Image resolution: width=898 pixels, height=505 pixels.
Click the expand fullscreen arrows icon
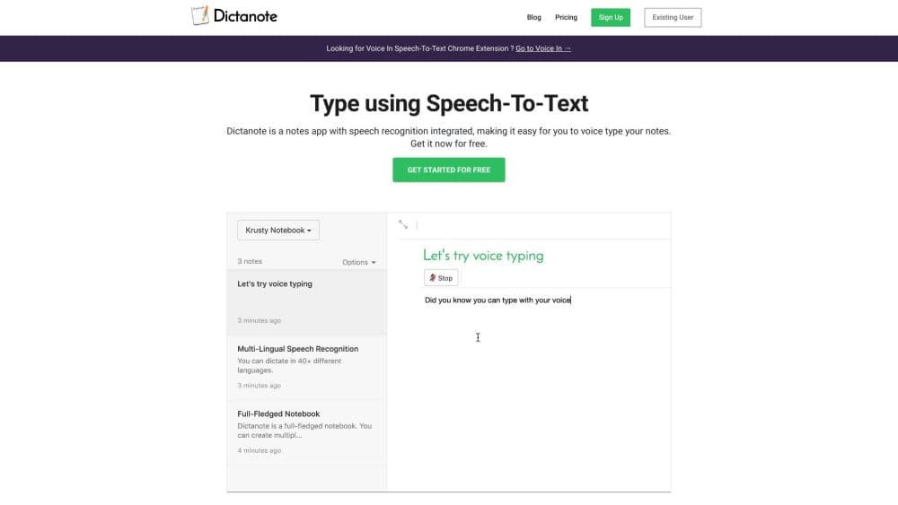[x=403, y=224]
